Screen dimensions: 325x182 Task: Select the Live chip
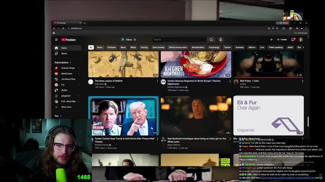pos(262,47)
